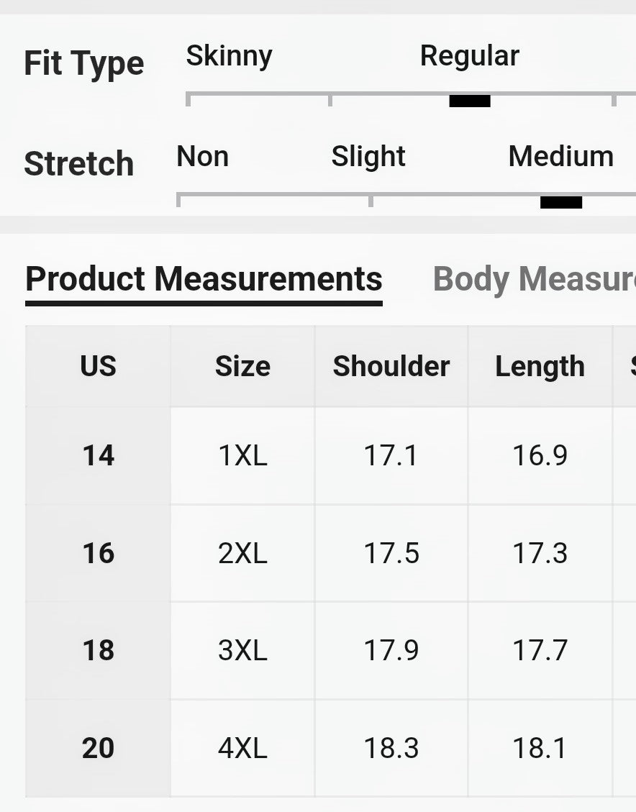This screenshot has height=812, width=636.
Task: Open the Body Measurements tab
Action: [x=533, y=280]
